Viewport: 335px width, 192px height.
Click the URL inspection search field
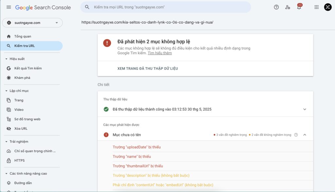166,7
